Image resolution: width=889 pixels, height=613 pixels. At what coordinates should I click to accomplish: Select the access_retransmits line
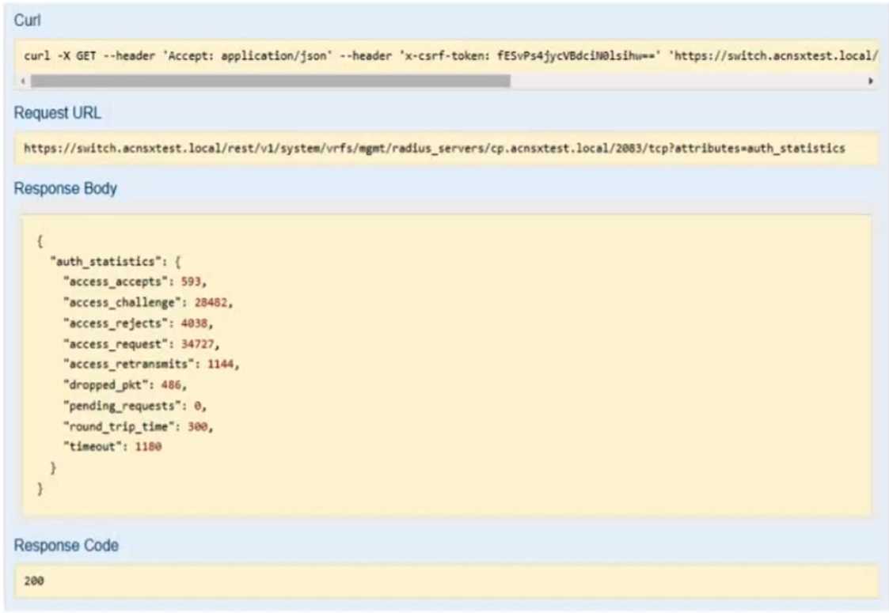[x=150, y=364]
